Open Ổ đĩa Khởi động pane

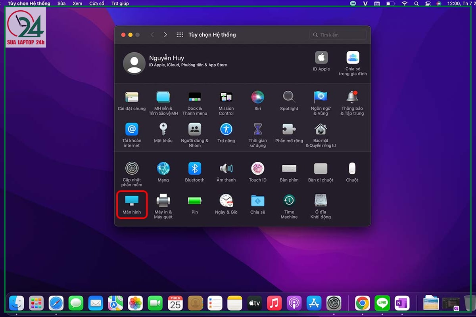[321, 206]
